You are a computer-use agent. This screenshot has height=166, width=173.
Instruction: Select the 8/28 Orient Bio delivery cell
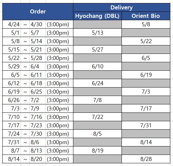point(146,159)
